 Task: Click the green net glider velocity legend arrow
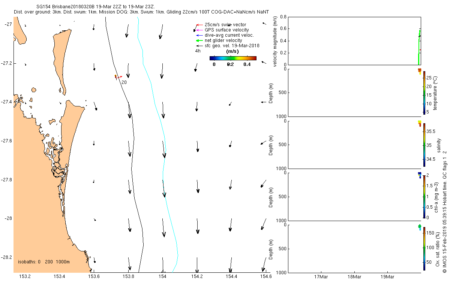[x=199, y=40]
